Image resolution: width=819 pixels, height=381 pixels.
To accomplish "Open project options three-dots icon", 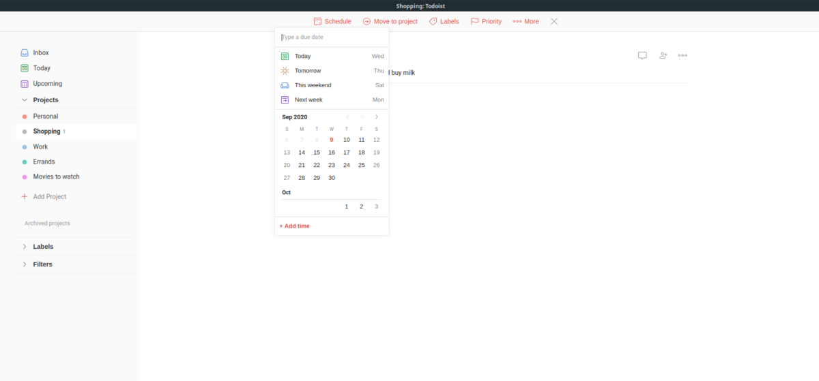I will click(682, 56).
